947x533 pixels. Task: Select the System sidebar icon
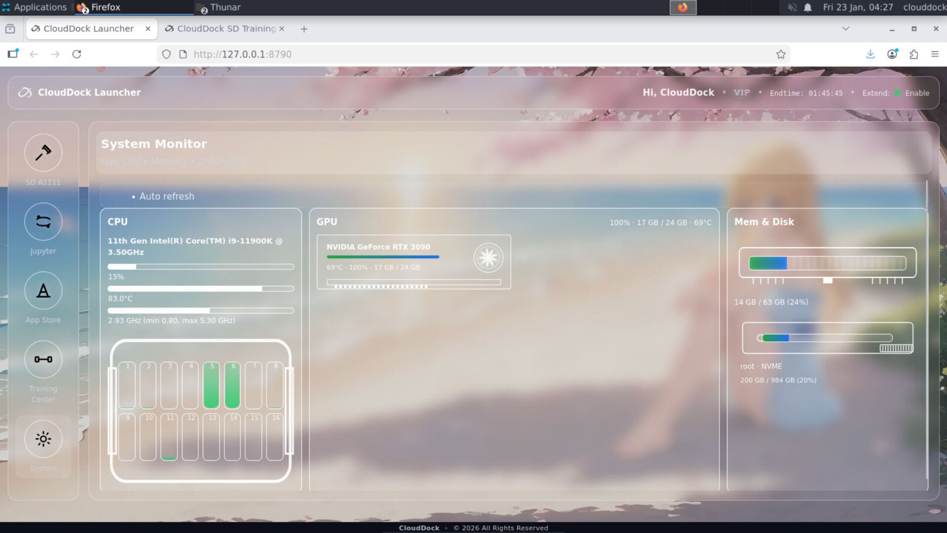point(43,438)
